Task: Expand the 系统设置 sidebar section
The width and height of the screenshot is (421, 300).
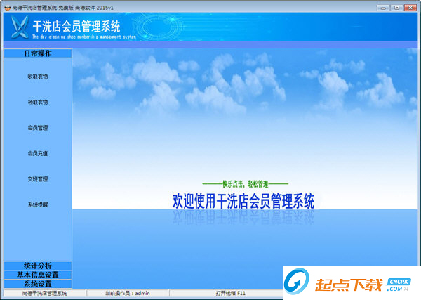Action: pos(38,284)
